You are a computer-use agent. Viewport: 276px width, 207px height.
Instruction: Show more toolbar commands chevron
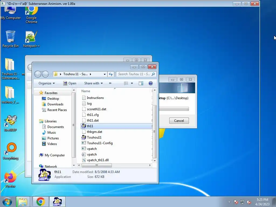[x=110, y=83]
